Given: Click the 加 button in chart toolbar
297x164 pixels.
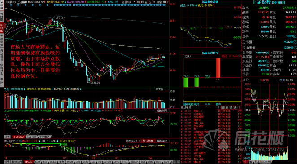Looking at the screenshot, I should tap(138, 2).
